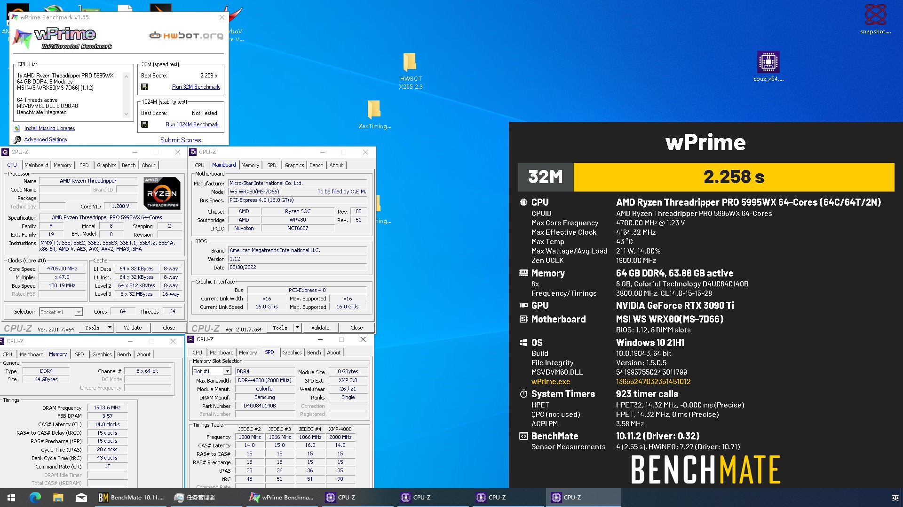Open the HWBOT X265 2.3 folder
This screenshot has width=903, height=507.
(x=410, y=71)
